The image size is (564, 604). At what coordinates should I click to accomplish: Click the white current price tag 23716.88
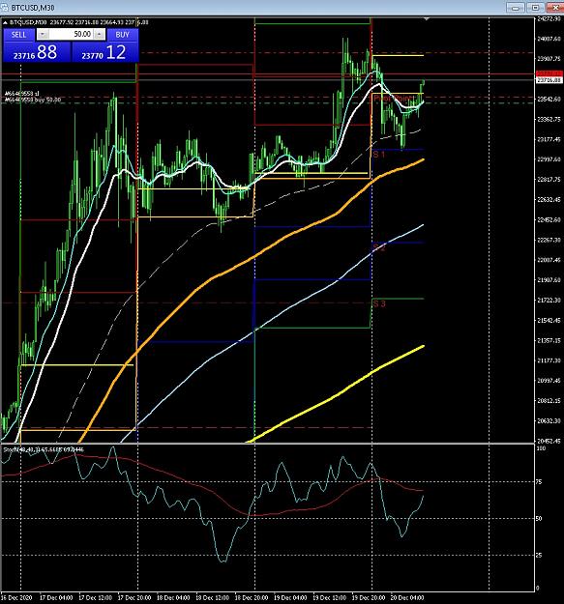(x=549, y=80)
